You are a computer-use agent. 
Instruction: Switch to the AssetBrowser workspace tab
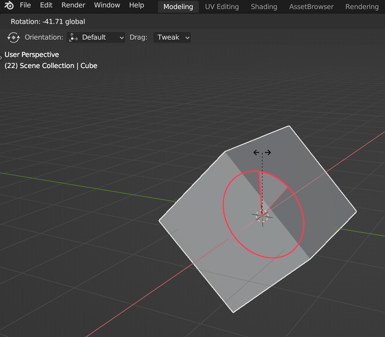[x=311, y=7]
